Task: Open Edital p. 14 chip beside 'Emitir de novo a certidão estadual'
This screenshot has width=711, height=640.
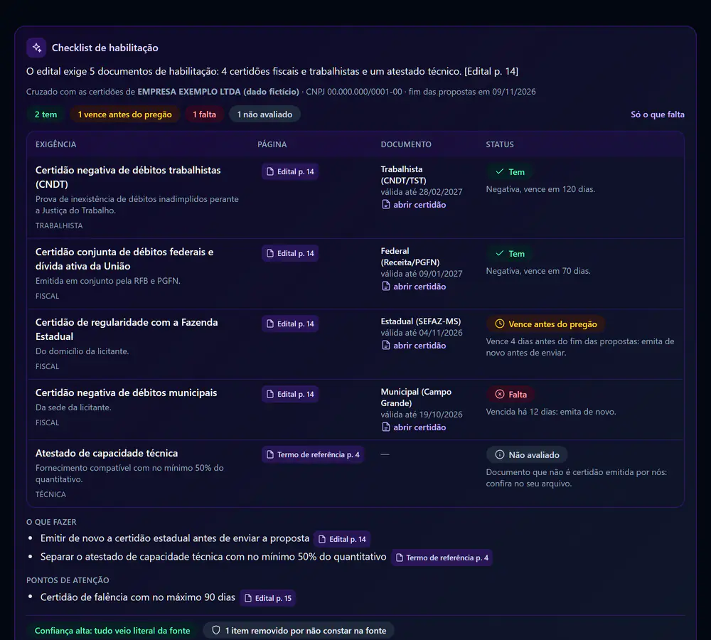Action: point(343,539)
